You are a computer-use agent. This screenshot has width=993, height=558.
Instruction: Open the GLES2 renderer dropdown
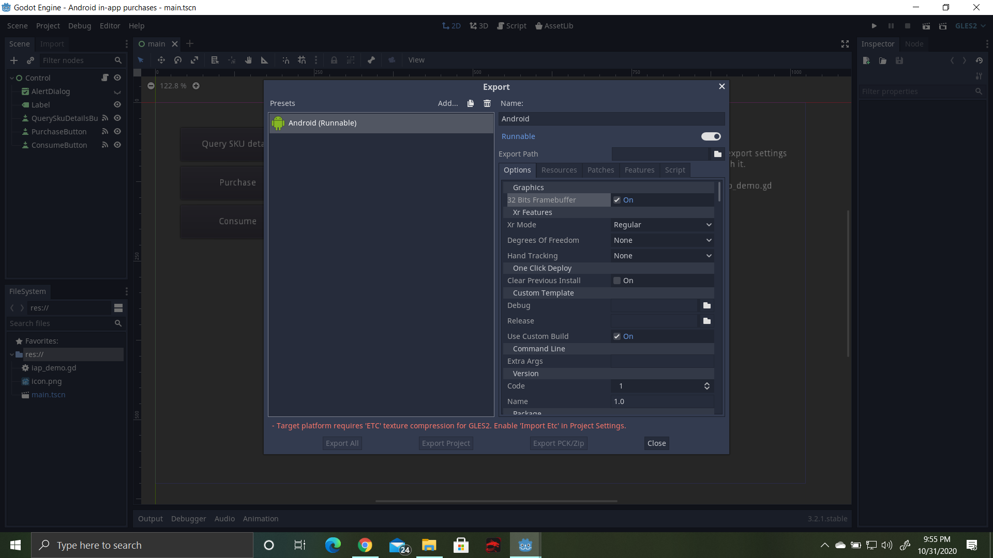(970, 26)
